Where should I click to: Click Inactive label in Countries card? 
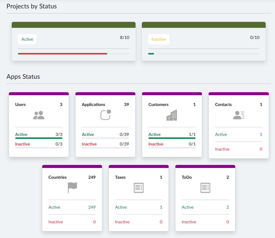pos(56,222)
